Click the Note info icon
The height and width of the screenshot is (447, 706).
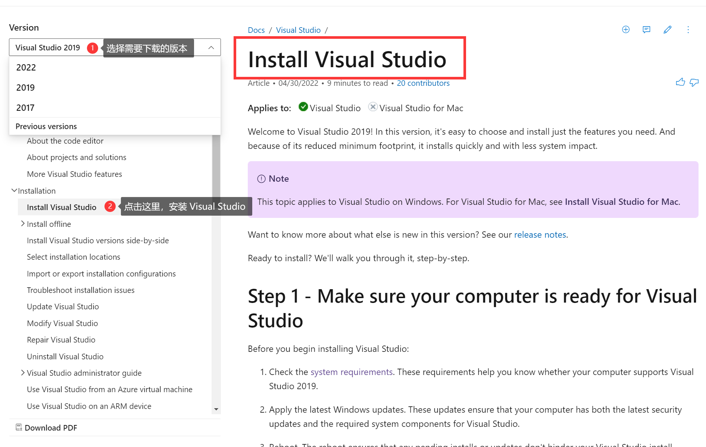tap(261, 179)
